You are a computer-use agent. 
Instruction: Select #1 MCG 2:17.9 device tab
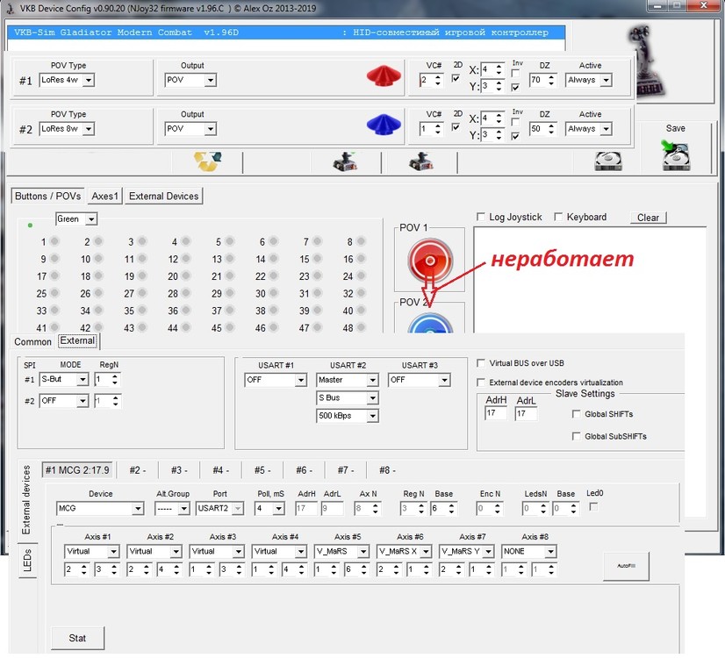click(x=77, y=470)
